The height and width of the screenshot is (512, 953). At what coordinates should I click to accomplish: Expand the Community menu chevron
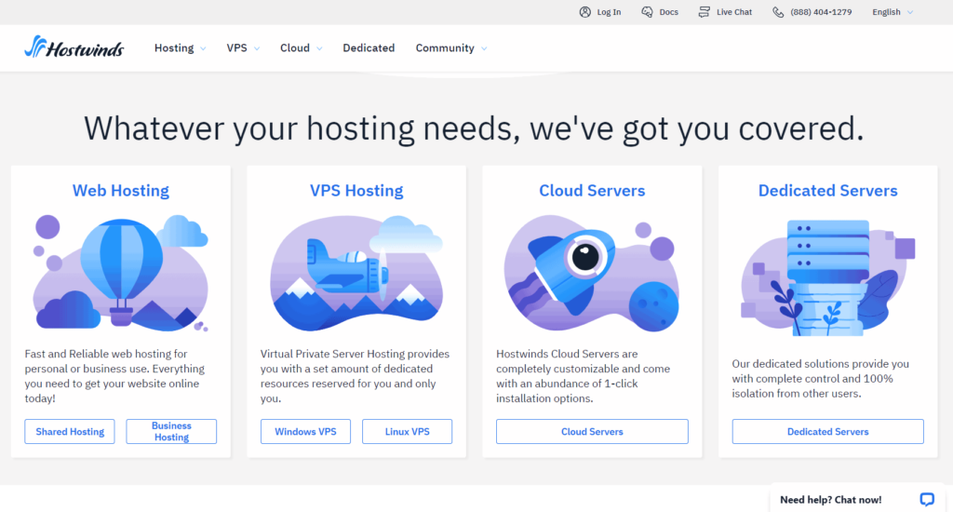[x=484, y=48]
